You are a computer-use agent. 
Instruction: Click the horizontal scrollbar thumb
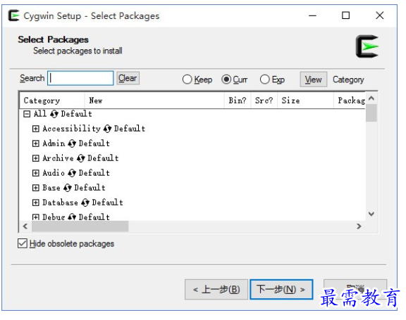pyautogui.click(x=80, y=226)
